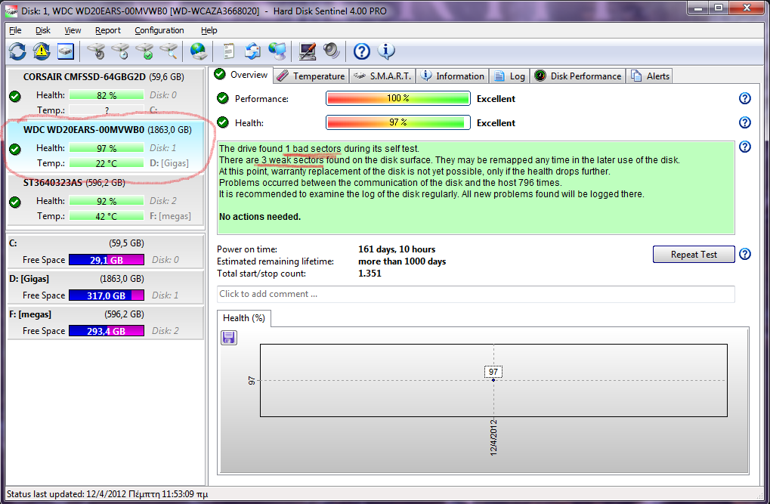Click the globe with monitor toolbar icon
770x504 pixels.
[x=277, y=51]
